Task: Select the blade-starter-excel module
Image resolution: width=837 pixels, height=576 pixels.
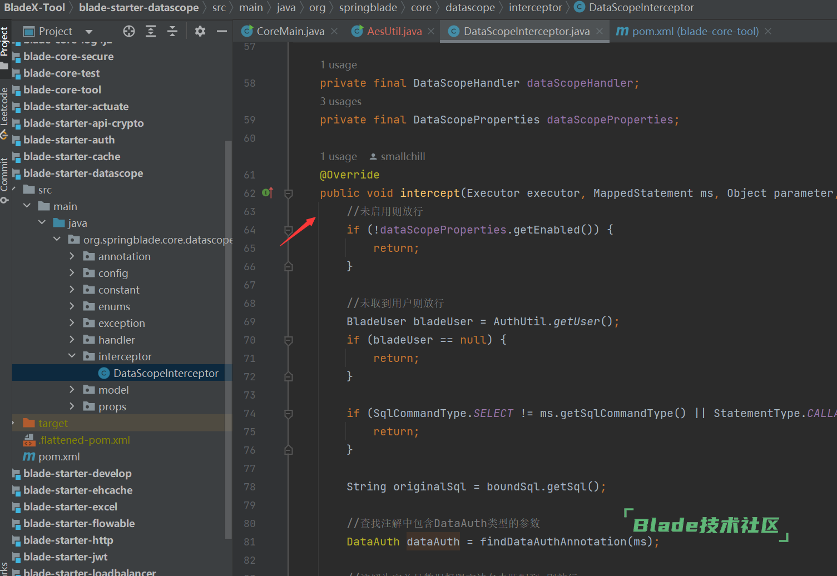Action: point(70,507)
